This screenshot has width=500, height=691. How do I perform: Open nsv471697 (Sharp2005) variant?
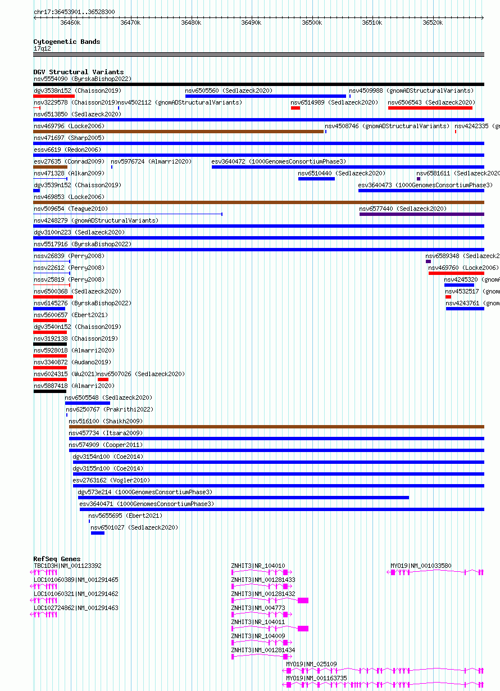(69, 138)
